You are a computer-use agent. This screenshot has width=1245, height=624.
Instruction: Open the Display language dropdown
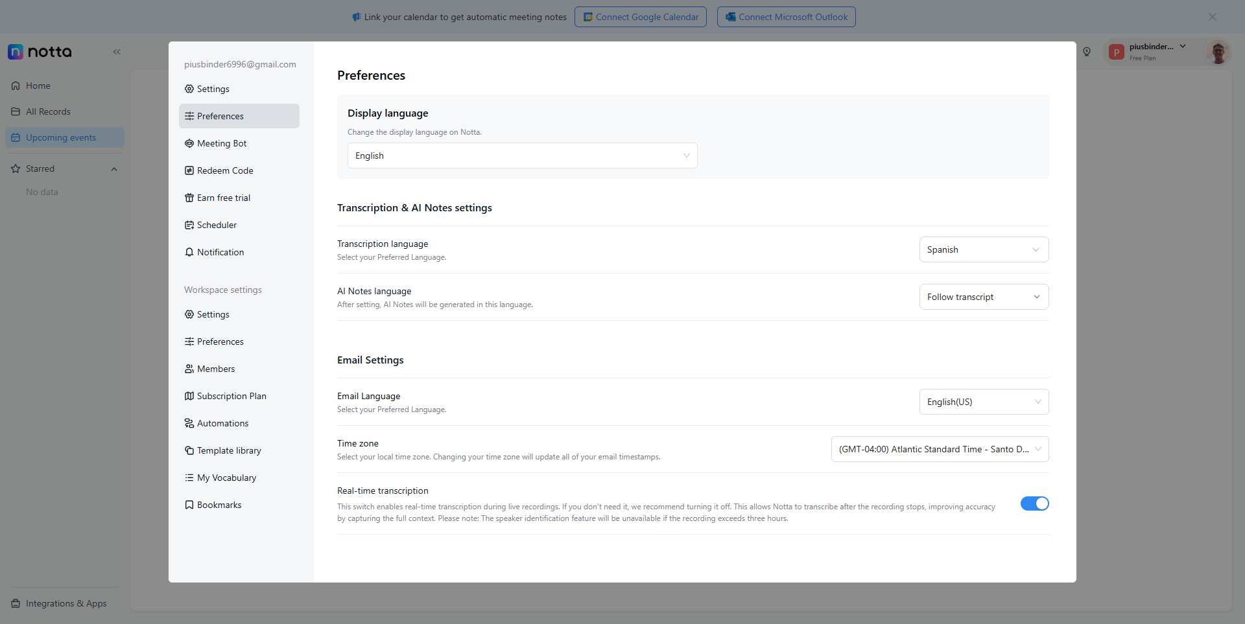(x=522, y=156)
